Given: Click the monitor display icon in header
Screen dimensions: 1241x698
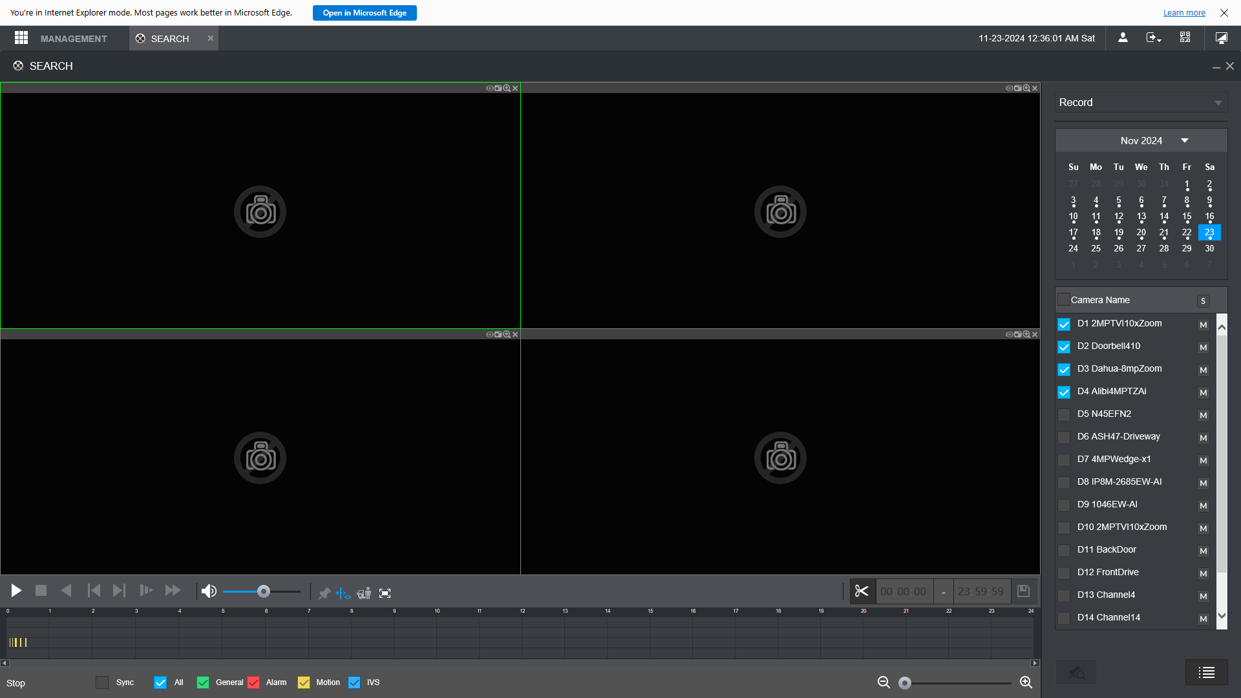Looking at the screenshot, I should [1221, 38].
